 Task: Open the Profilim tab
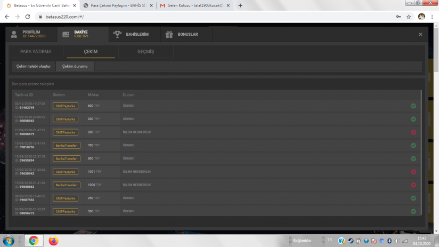click(x=31, y=34)
